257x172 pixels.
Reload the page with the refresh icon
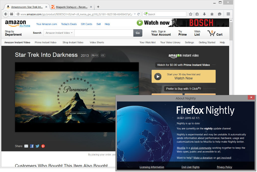pos(139,14)
